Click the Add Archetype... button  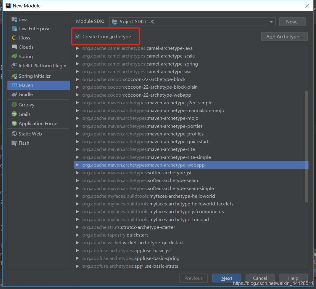(x=284, y=36)
